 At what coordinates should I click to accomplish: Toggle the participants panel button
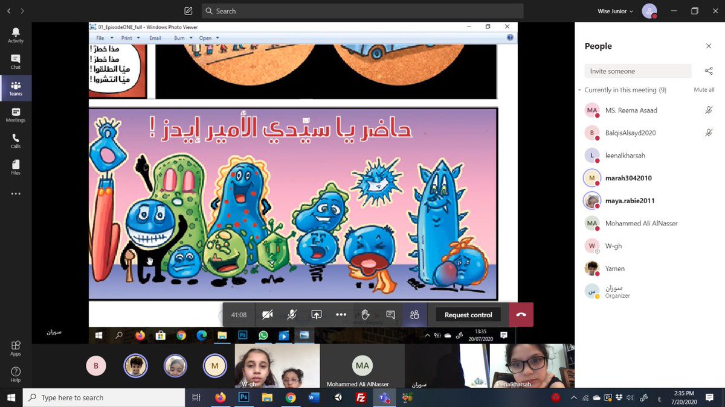414,315
